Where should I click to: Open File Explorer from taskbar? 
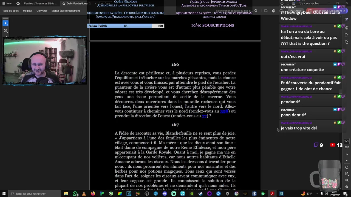coord(66,193)
